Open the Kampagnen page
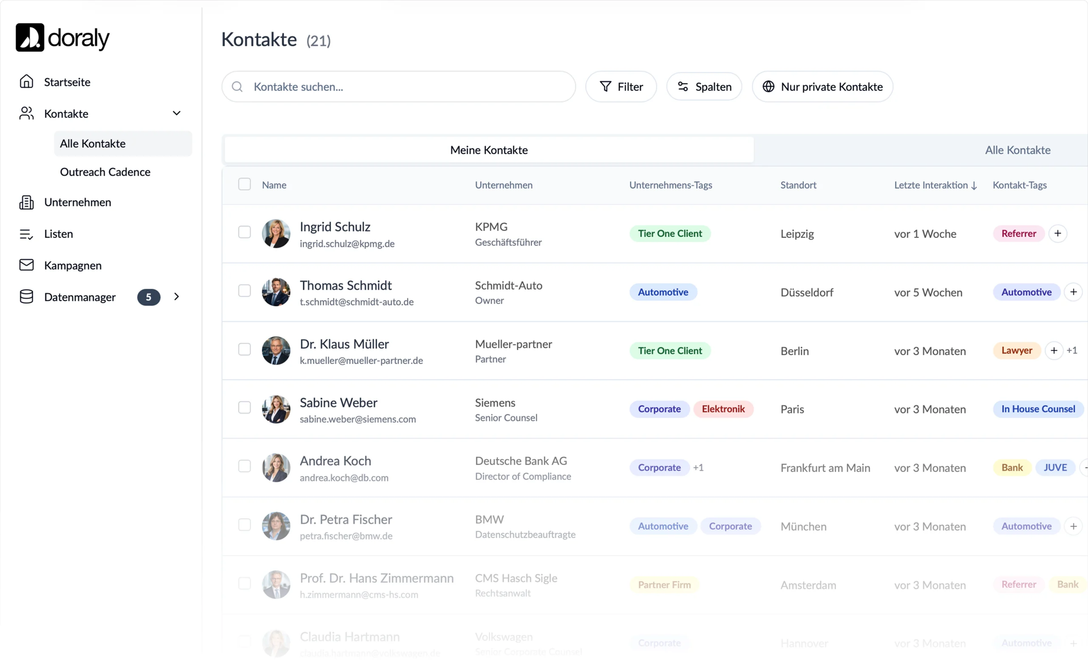Viewport: 1088px width, 671px height. (73, 265)
